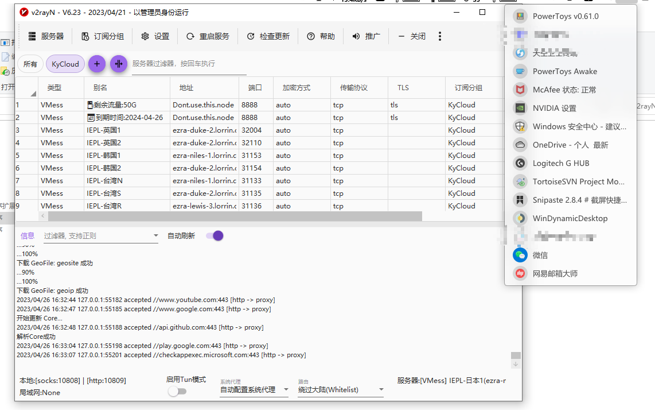Click 重启服务 to restart the service

pos(215,36)
